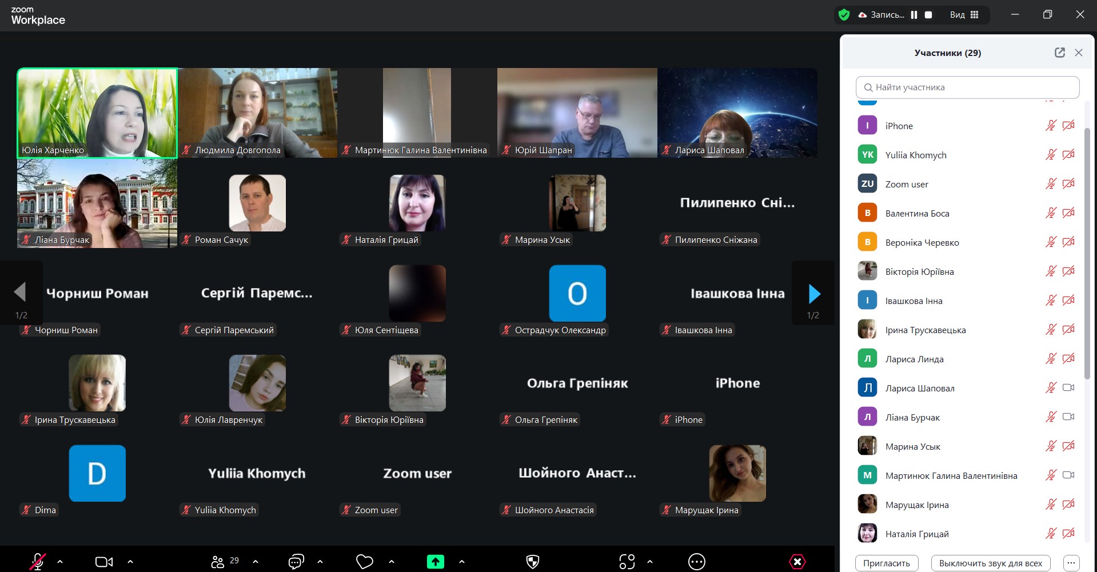Open the three-dots more menu in bottom toolbar
The width and height of the screenshot is (1097, 572).
click(696, 562)
